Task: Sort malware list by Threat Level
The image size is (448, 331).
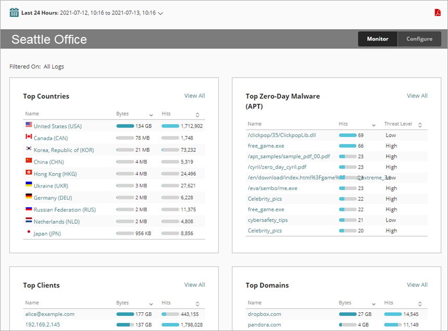Action: click(x=397, y=124)
